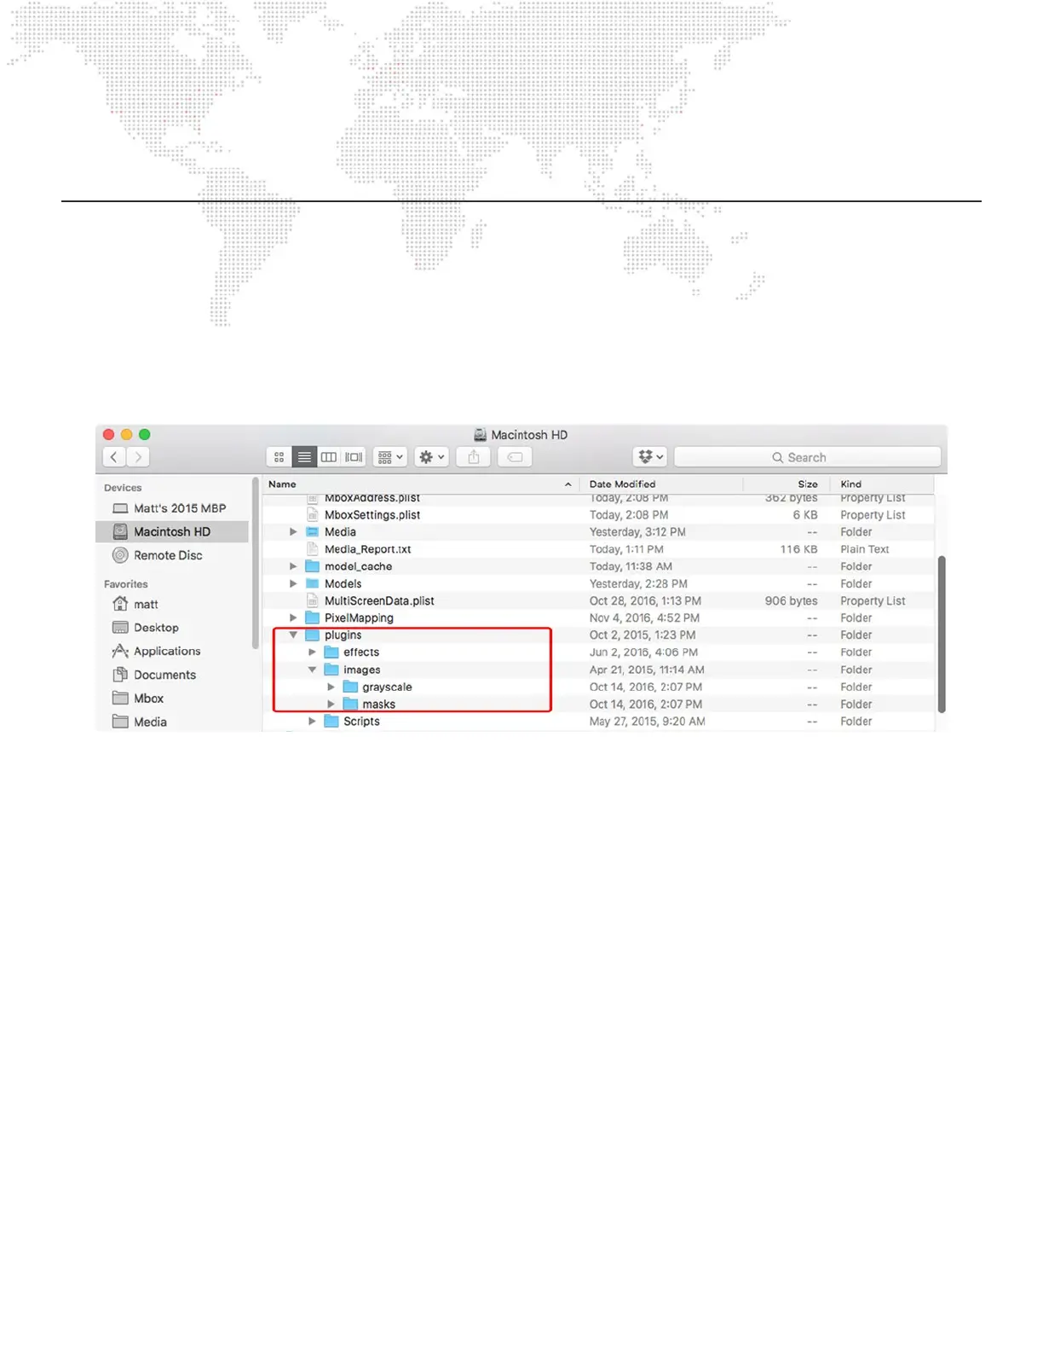Open the item arrangement dropdown
This screenshot has width=1043, height=1351.
(x=389, y=457)
